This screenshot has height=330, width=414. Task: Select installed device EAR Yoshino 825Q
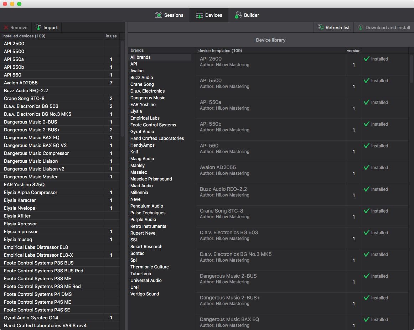pyautogui.click(x=59, y=184)
